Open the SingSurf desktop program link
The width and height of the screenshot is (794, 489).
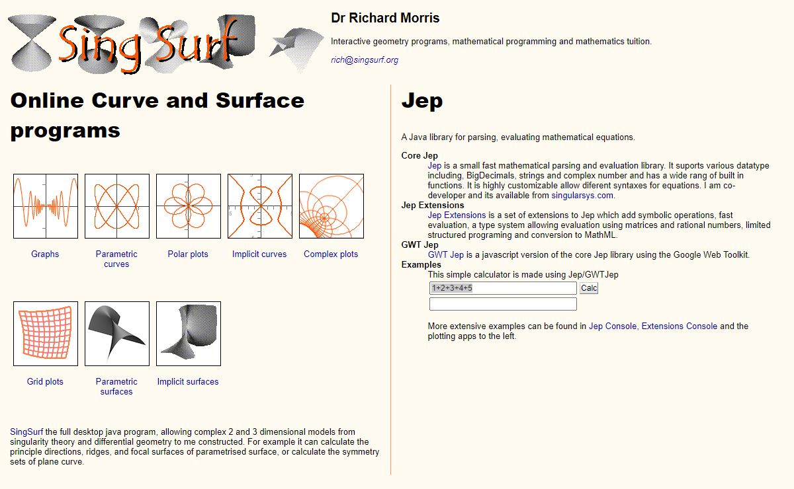click(26, 432)
